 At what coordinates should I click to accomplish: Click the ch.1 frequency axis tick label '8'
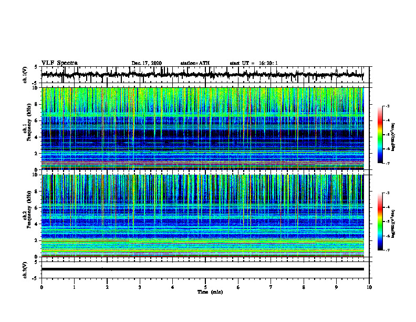click(x=37, y=104)
